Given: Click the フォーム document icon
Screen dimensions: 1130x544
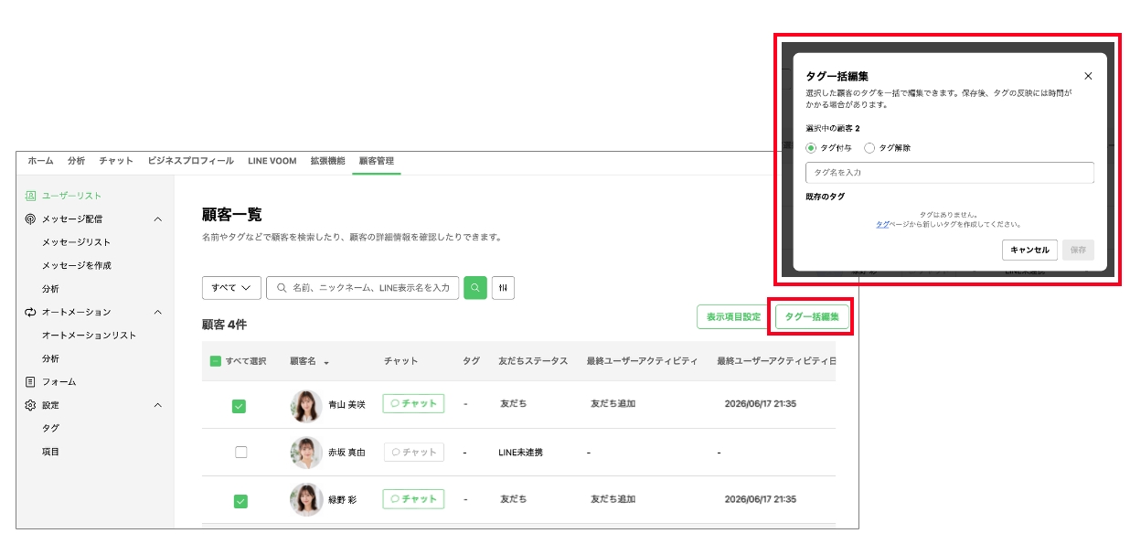Looking at the screenshot, I should (x=30, y=381).
